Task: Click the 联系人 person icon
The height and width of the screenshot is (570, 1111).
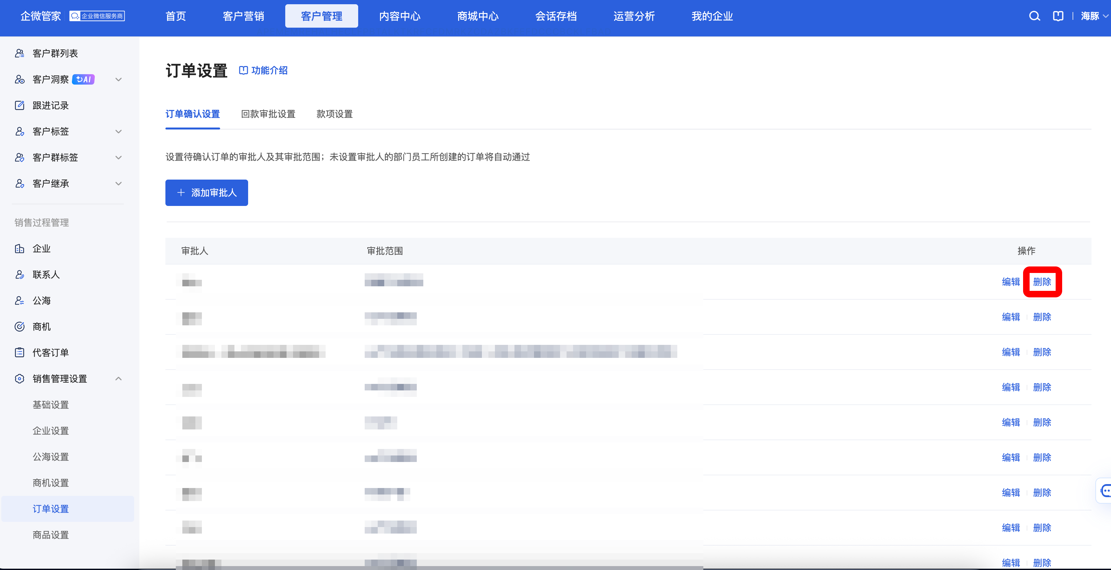Action: coord(20,275)
